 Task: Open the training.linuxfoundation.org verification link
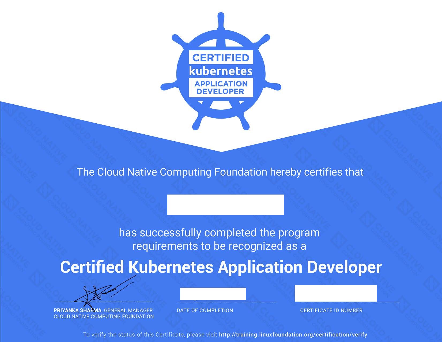click(293, 335)
